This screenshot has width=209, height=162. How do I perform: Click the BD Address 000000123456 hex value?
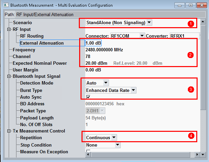click(x=105, y=104)
